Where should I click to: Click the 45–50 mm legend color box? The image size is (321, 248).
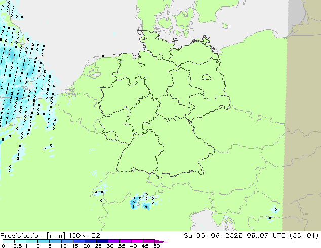tap(149, 241)
